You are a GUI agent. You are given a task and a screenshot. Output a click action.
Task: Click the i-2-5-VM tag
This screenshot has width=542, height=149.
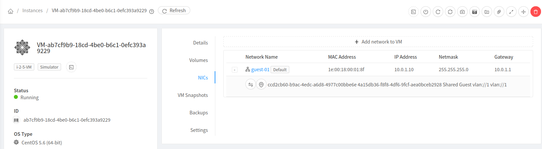tap(24, 67)
